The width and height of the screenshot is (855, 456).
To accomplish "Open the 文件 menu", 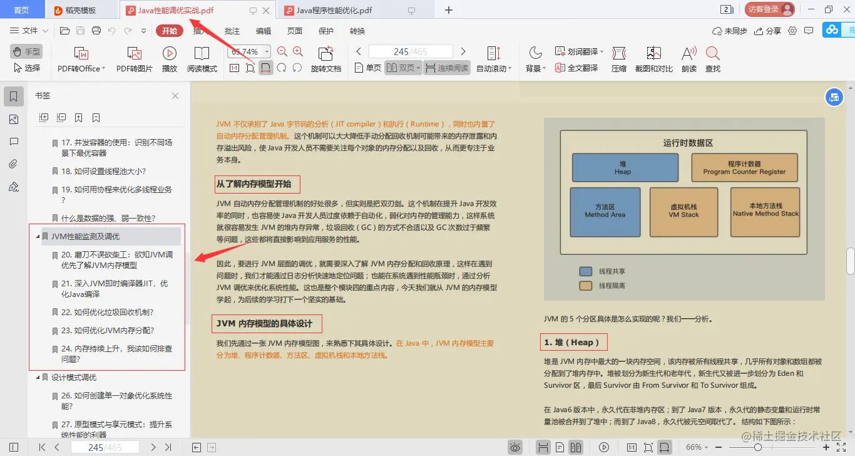I will [x=29, y=30].
